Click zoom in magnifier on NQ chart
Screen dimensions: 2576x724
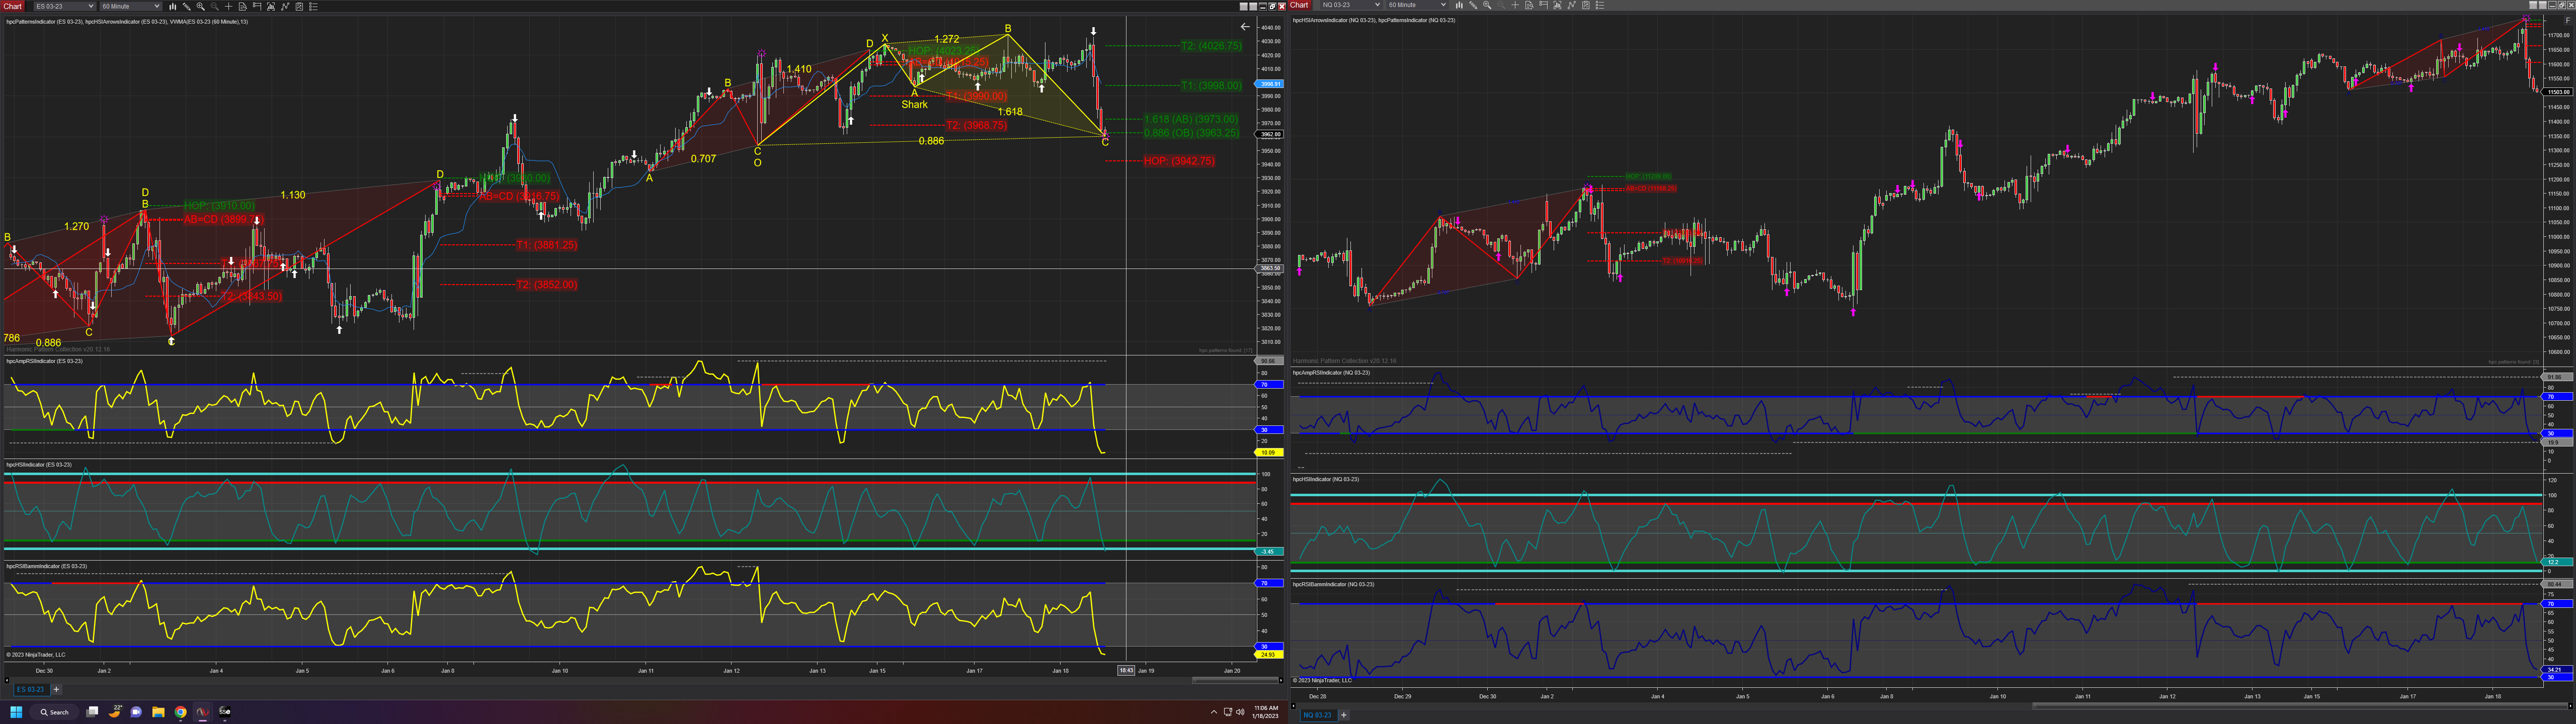tap(1487, 5)
